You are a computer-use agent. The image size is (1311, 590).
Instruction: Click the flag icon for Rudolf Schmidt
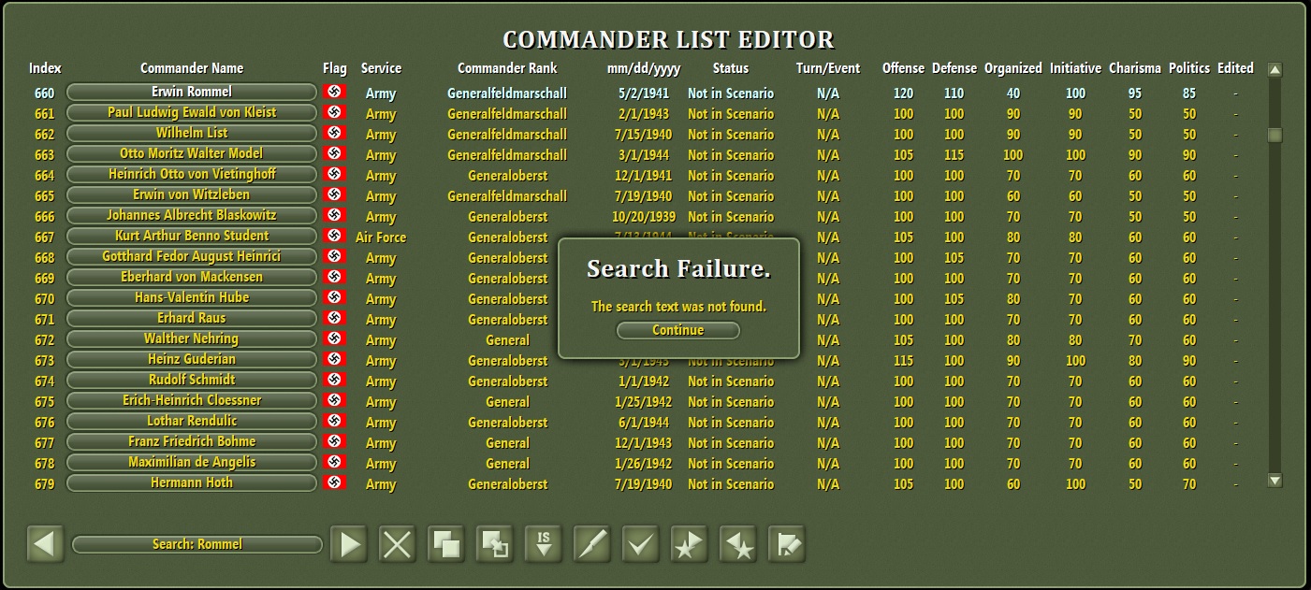pyautogui.click(x=335, y=380)
